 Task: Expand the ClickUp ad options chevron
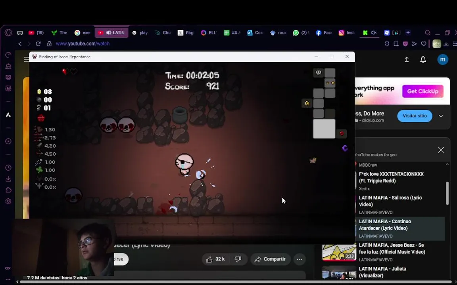[441, 116]
